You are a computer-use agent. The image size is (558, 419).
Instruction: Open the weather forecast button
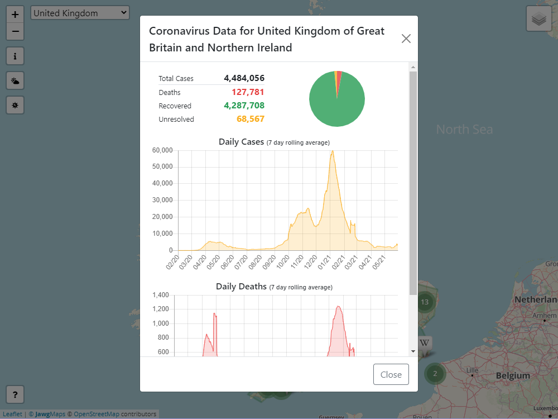(x=15, y=81)
